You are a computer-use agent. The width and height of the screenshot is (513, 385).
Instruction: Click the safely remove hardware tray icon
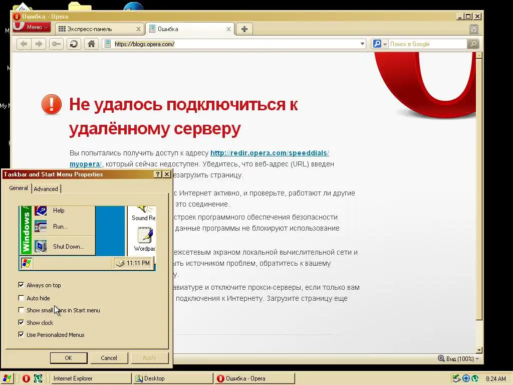click(x=456, y=378)
